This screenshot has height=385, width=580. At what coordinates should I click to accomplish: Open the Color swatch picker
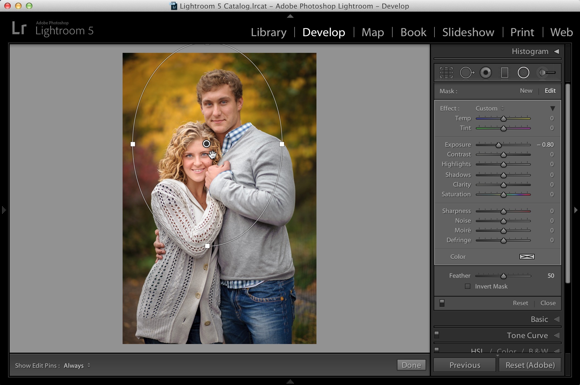(x=527, y=257)
